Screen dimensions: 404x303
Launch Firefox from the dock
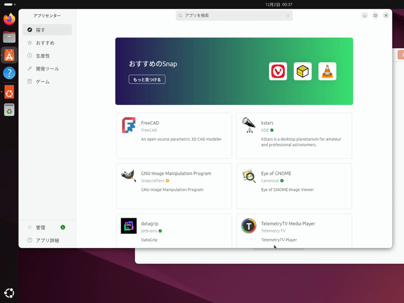pos(9,19)
